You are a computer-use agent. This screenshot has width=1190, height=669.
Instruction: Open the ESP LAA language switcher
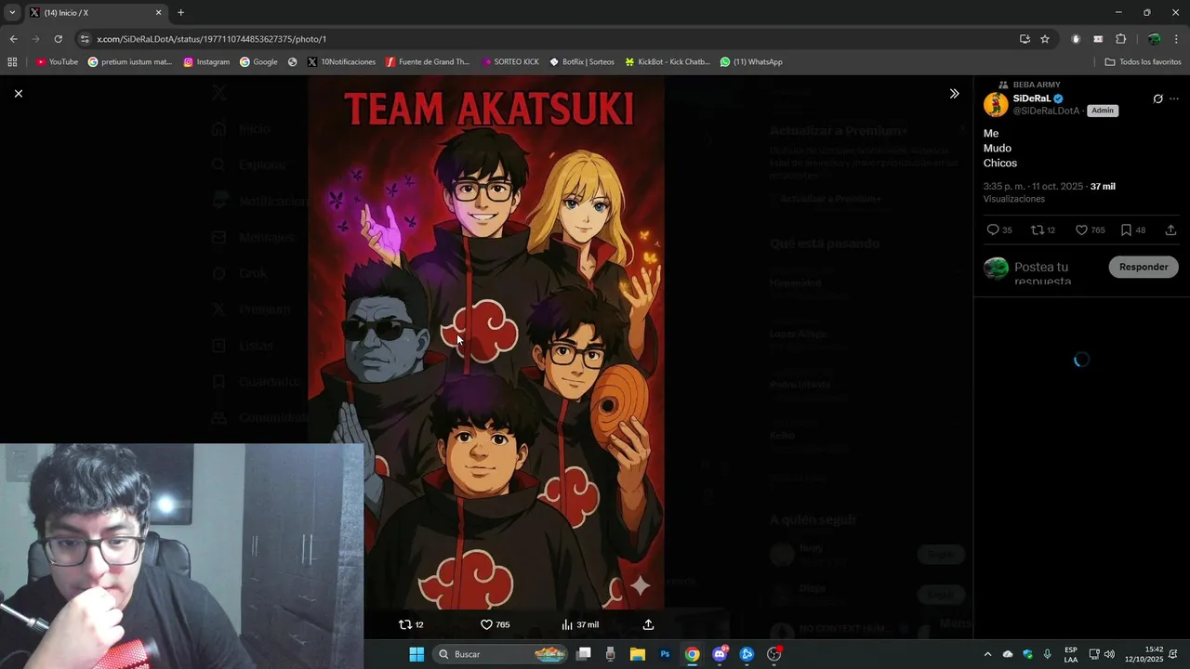[1071, 654]
